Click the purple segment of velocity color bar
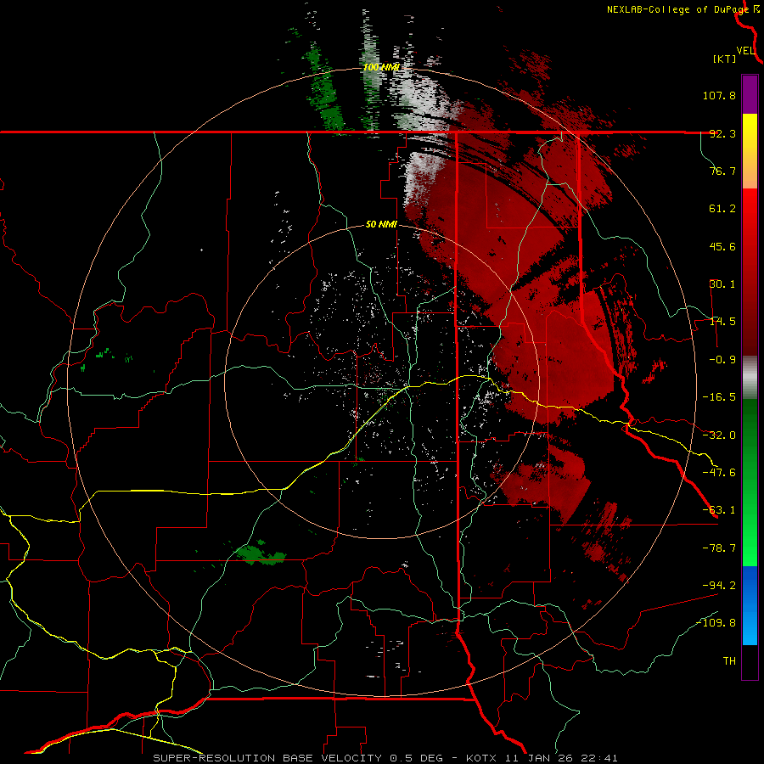Image resolution: width=764 pixels, height=764 pixels. pos(750,94)
